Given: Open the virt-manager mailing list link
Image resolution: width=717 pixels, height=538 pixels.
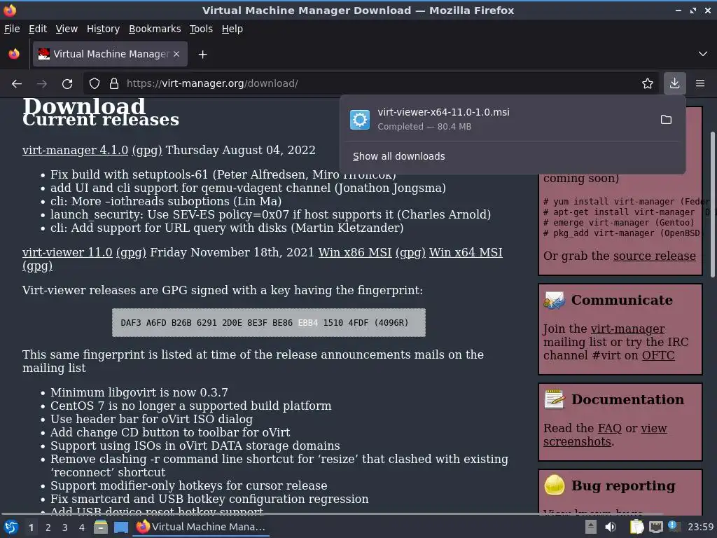Looking at the screenshot, I should [627, 329].
